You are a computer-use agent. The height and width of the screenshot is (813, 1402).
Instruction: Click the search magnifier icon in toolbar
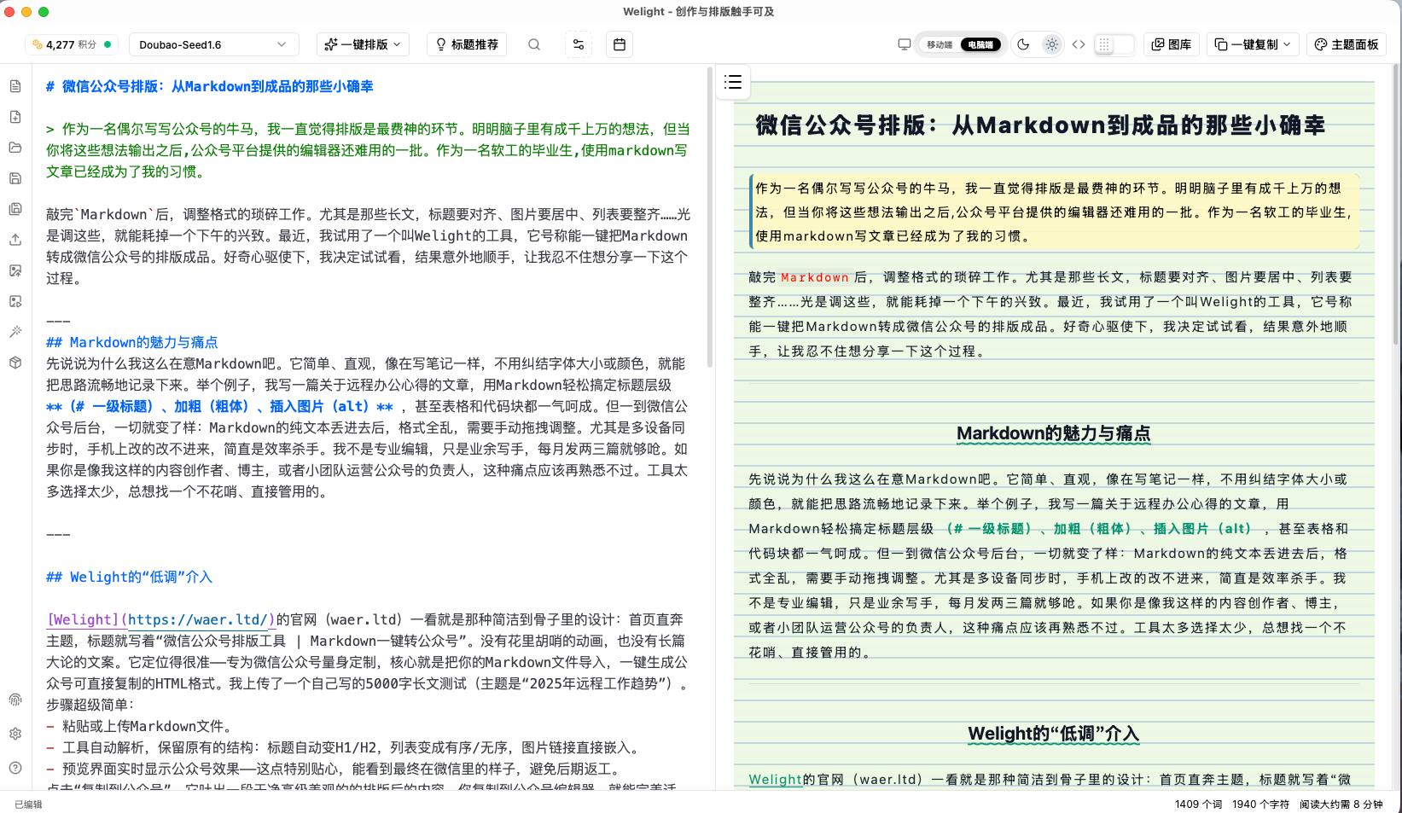(x=534, y=44)
